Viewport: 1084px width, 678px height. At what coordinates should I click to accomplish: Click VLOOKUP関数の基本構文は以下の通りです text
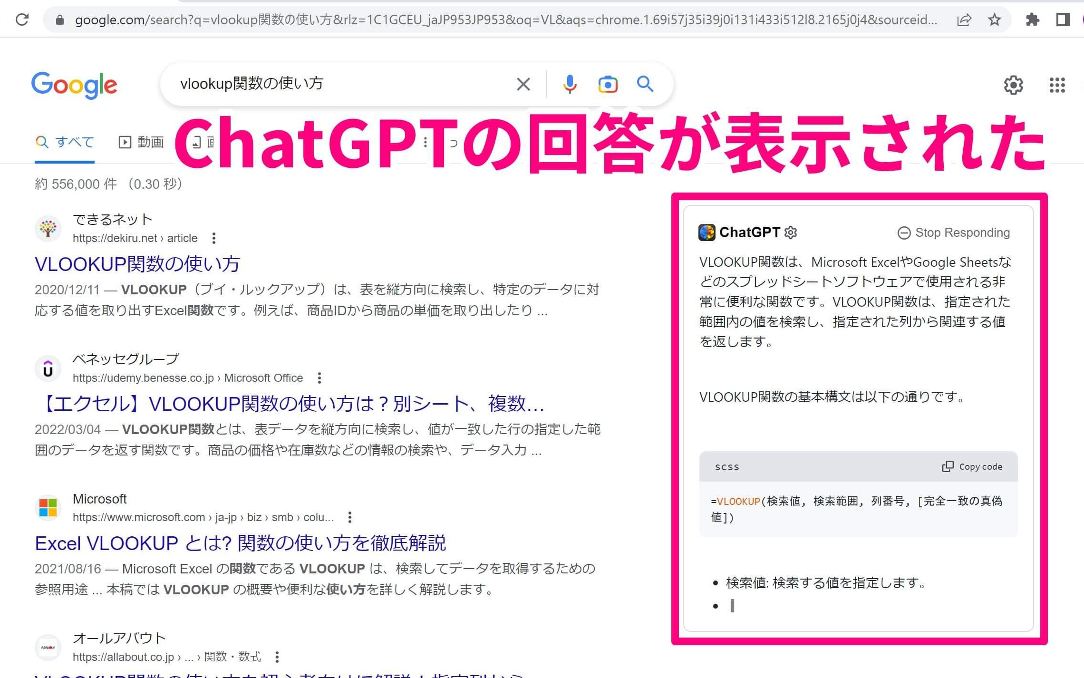832,397
